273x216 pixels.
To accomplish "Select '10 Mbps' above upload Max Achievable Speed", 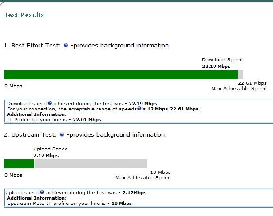I will (161, 173).
